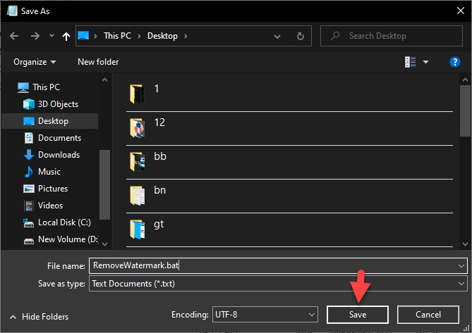Expand the File name history dropdown
The height and width of the screenshot is (333, 472).
pos(461,265)
